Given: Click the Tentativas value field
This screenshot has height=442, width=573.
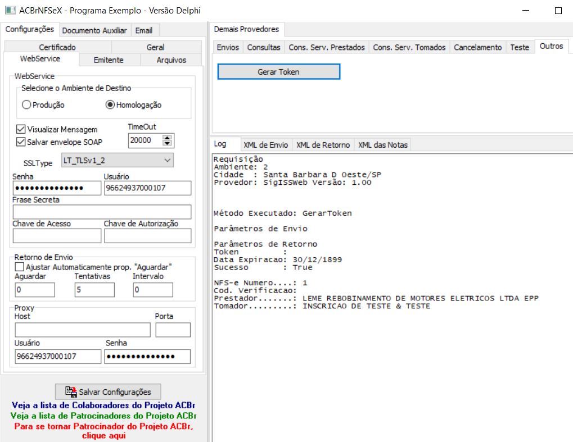Looking at the screenshot, I should click(x=94, y=290).
